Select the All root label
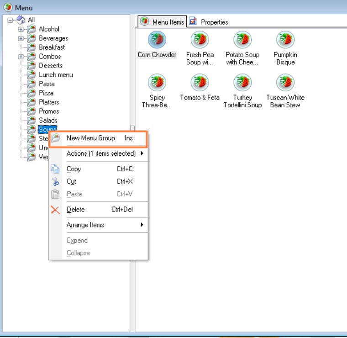 coord(31,20)
